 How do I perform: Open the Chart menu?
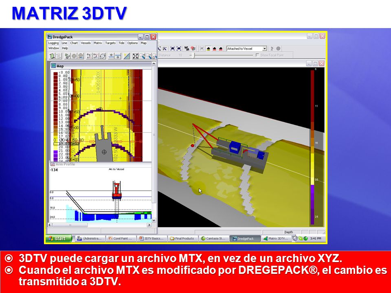pyautogui.click(x=74, y=43)
